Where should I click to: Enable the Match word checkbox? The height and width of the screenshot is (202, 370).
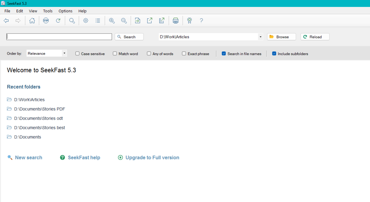pyautogui.click(x=115, y=54)
